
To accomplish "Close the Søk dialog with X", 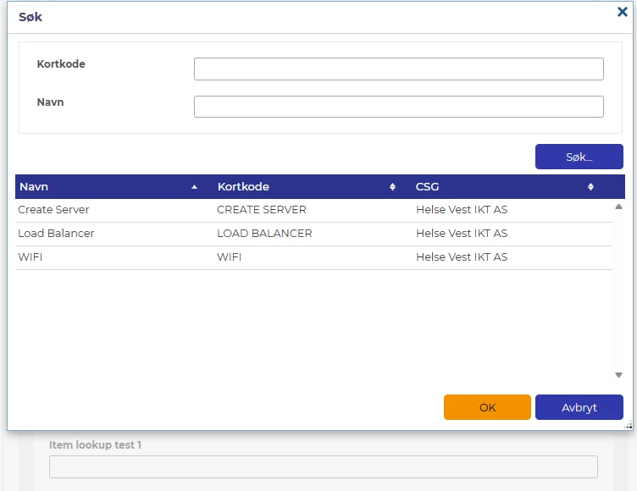I will [622, 12].
